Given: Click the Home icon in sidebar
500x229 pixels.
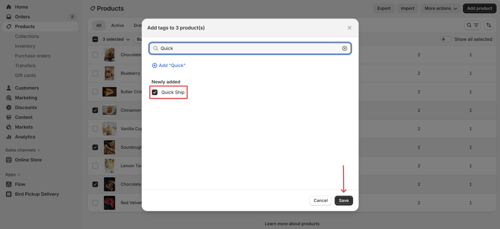Looking at the screenshot, I should pos(9,7).
